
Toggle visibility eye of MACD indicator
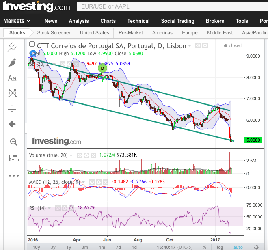pyautogui.click(x=92, y=182)
